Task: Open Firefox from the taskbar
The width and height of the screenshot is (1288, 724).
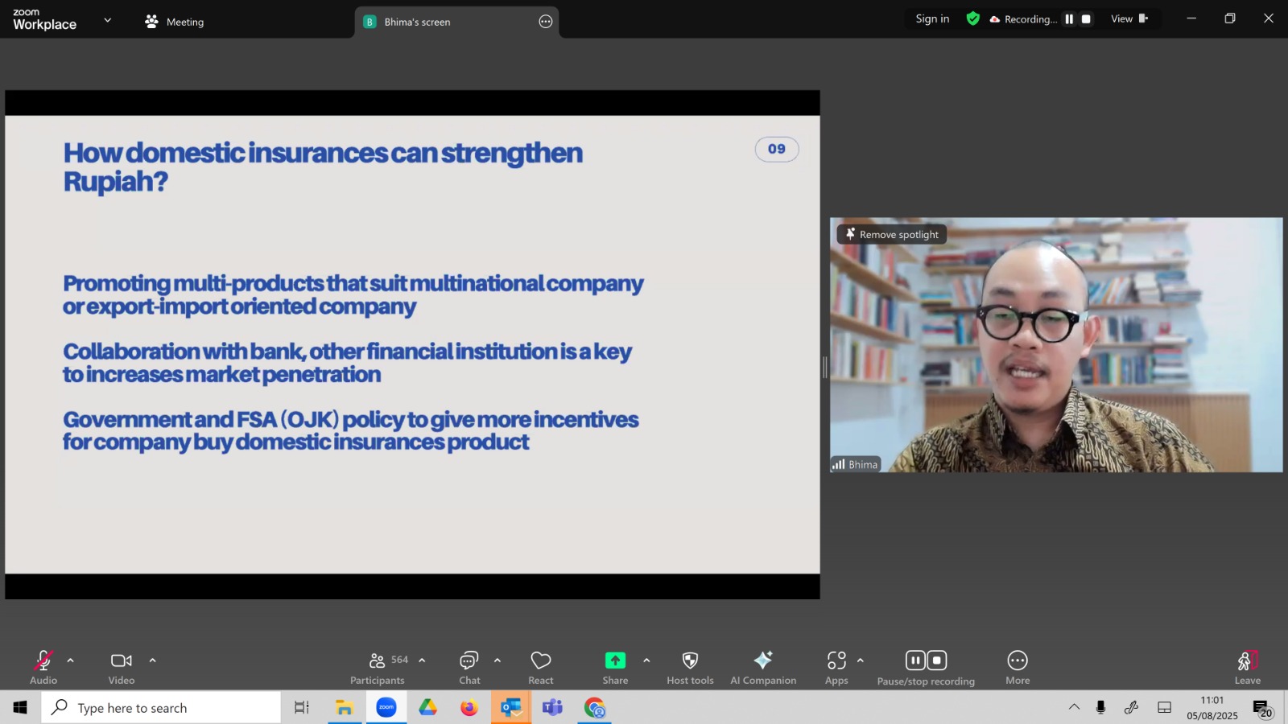Action: [469, 708]
